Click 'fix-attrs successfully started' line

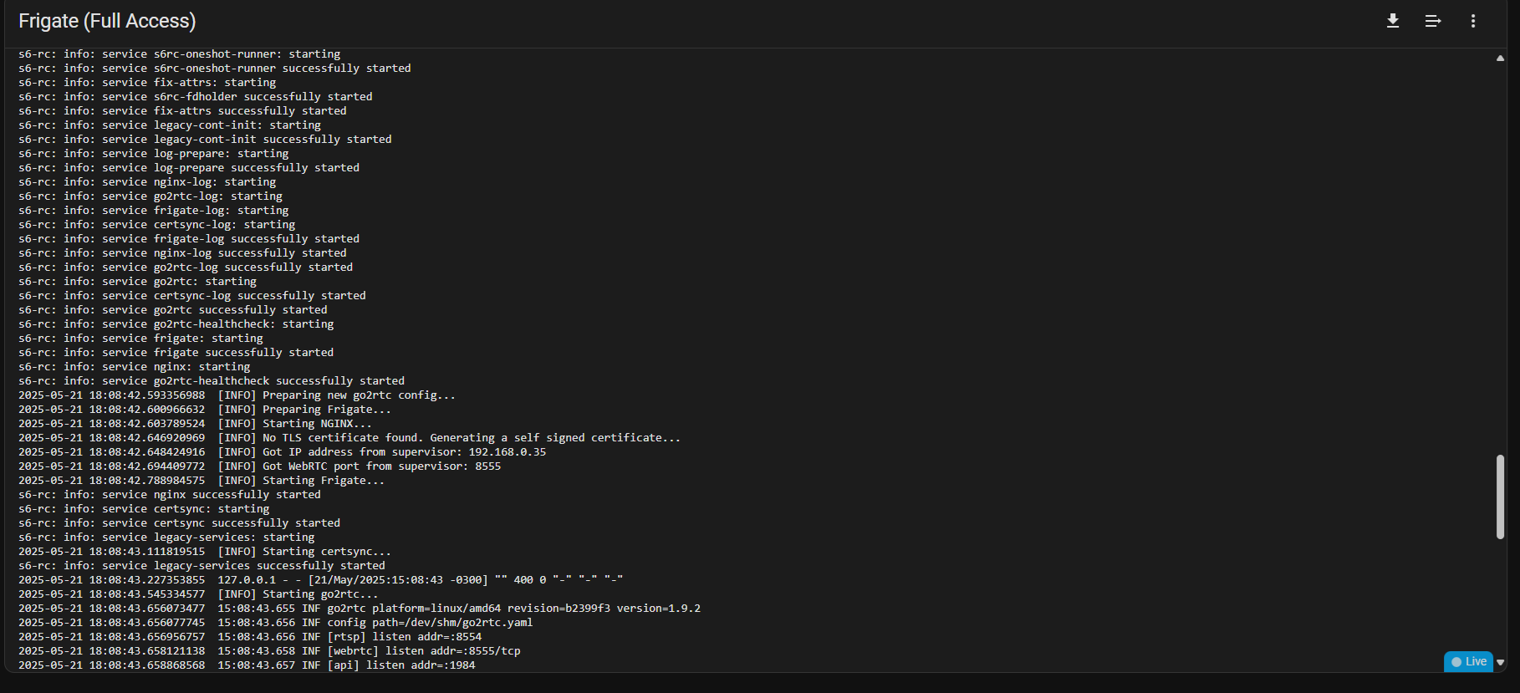coord(182,111)
